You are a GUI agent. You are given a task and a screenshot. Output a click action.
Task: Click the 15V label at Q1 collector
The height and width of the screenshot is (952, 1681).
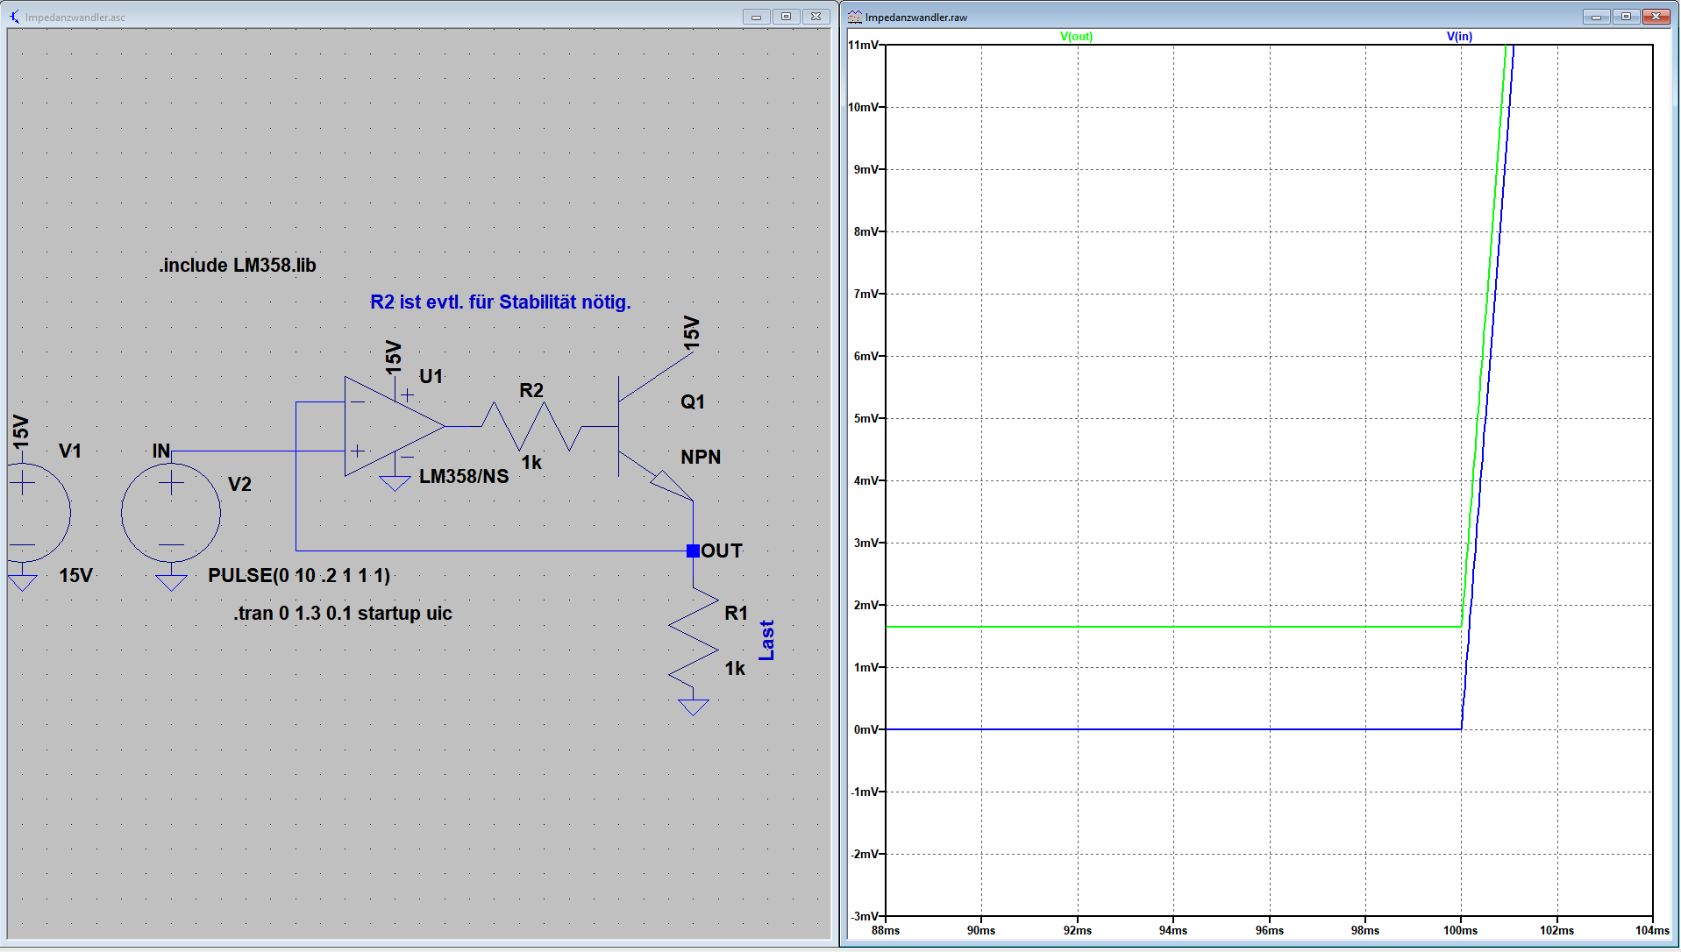click(691, 333)
